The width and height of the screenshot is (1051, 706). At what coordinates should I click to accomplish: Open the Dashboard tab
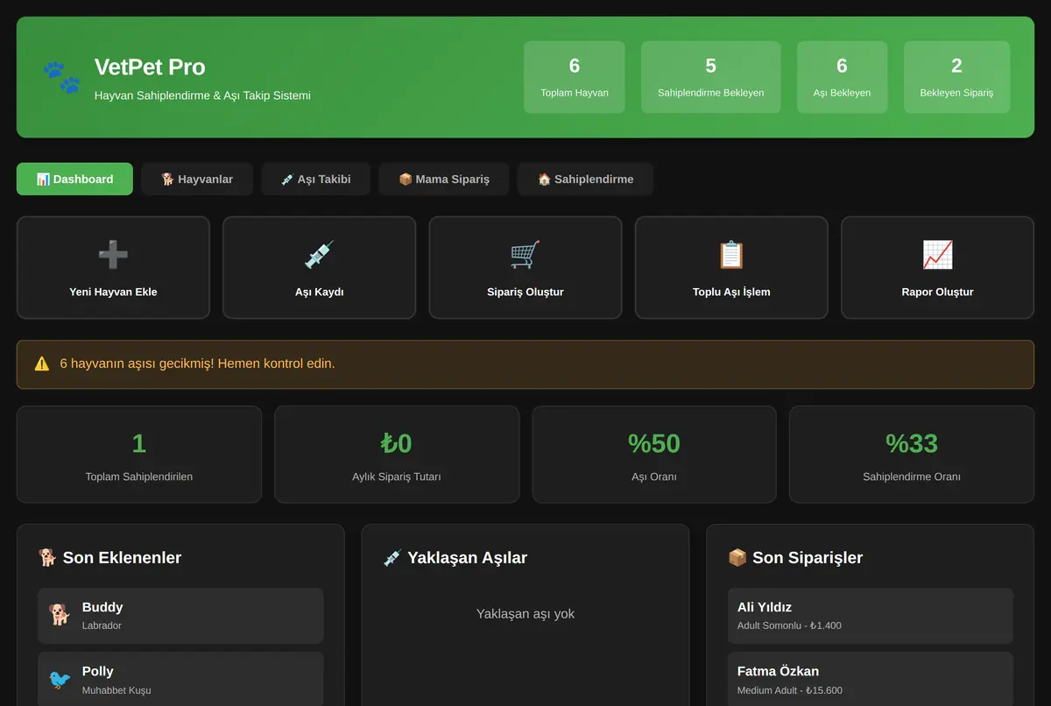tap(74, 179)
